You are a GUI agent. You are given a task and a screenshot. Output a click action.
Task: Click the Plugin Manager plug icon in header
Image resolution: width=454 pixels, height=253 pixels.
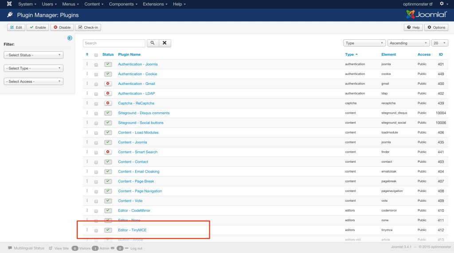tap(10, 15)
